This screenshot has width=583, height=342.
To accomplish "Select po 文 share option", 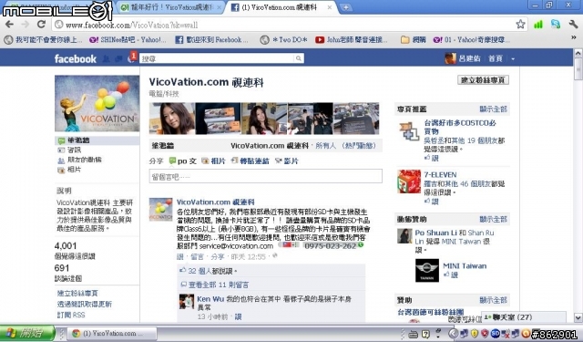I will pos(182,161).
